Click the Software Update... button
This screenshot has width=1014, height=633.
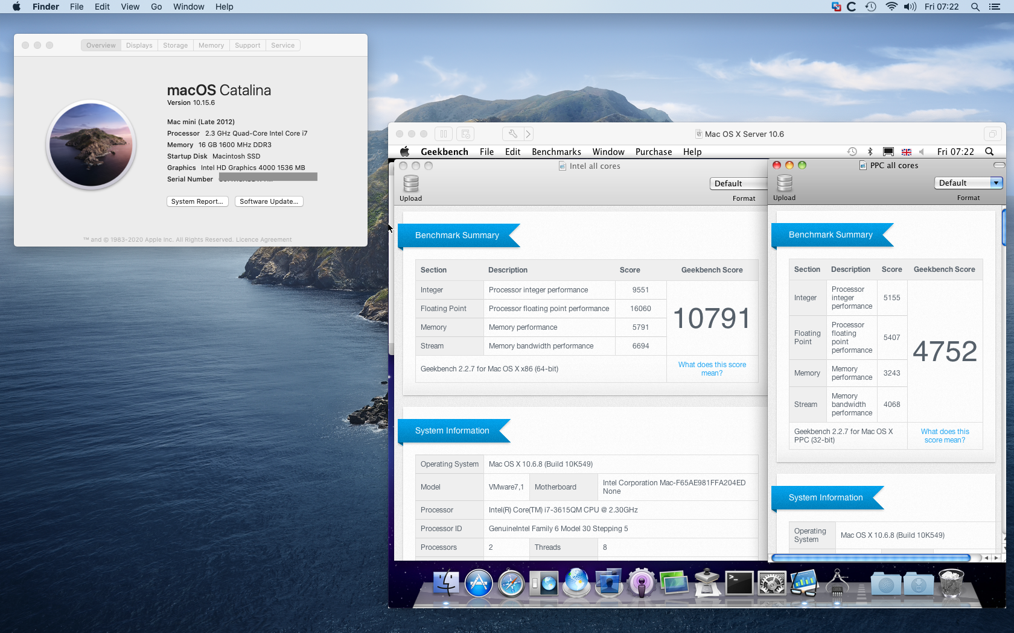(x=269, y=201)
